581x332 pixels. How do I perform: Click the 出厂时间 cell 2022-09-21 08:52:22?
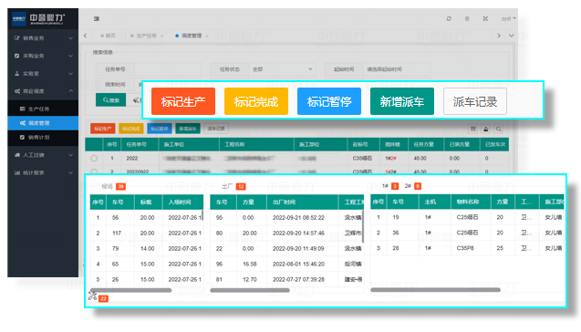point(298,217)
